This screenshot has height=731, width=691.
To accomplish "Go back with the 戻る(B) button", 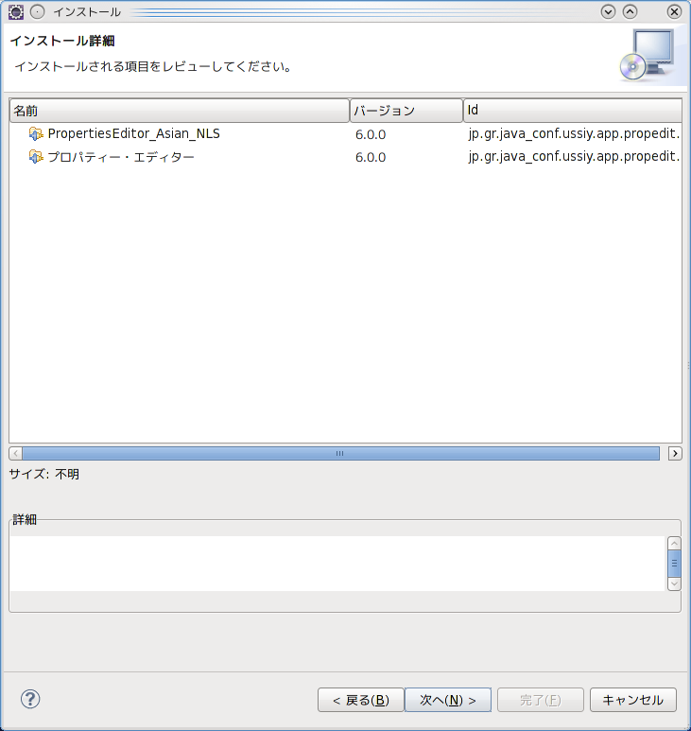I will [x=361, y=700].
